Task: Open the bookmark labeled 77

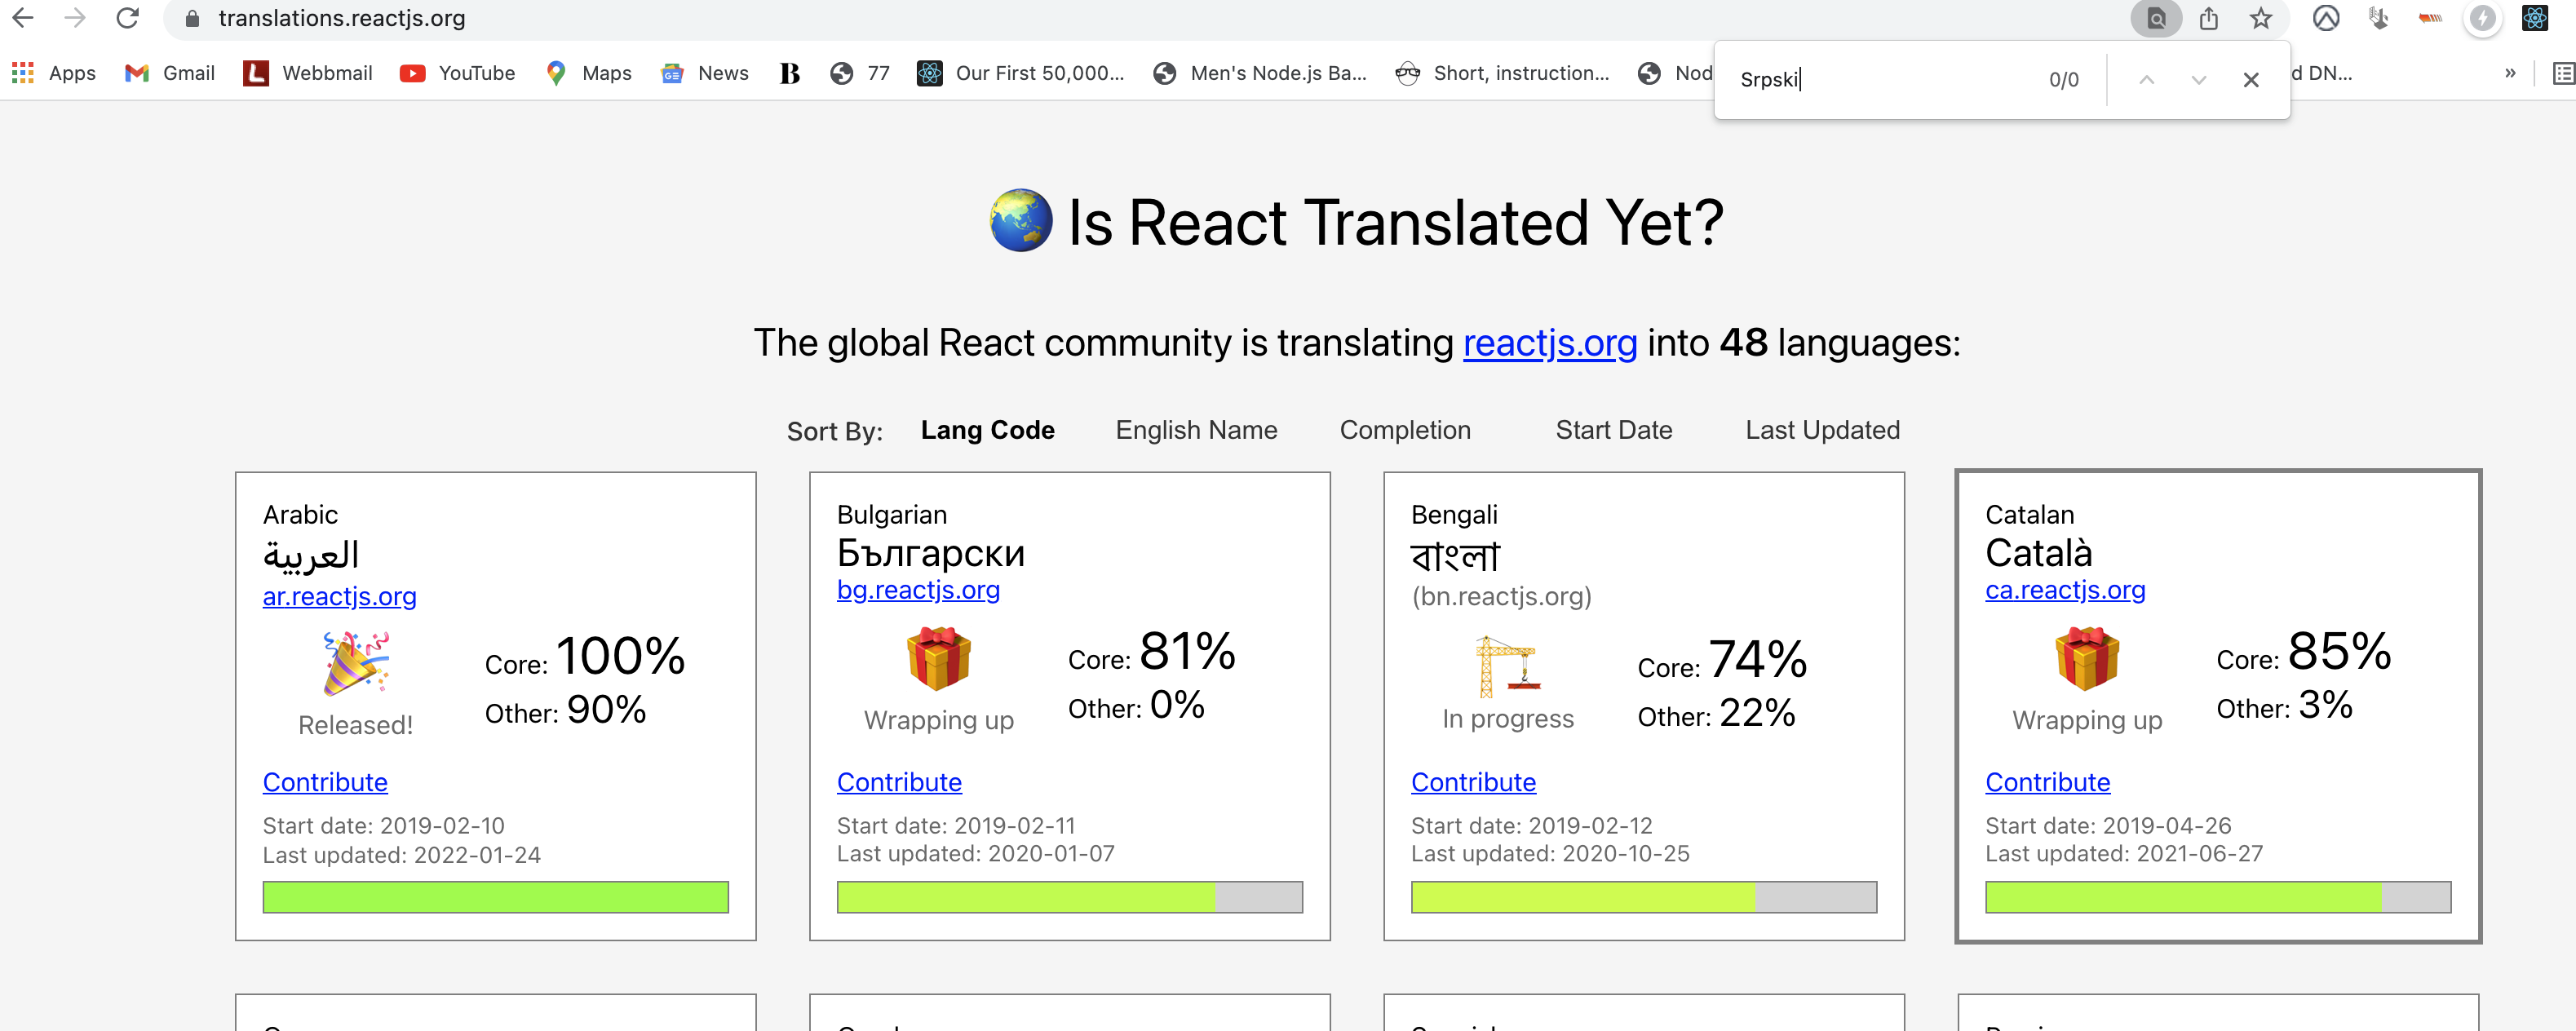Action: 860,73
